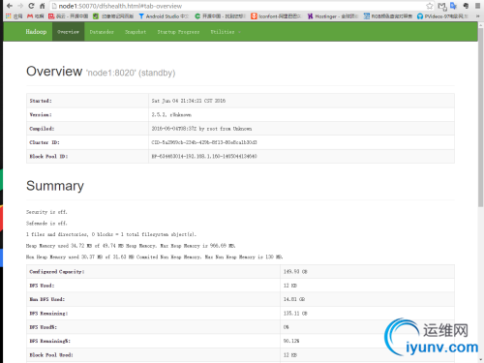
Task: Open the Chrome hamburger menu
Action: coord(477,6)
